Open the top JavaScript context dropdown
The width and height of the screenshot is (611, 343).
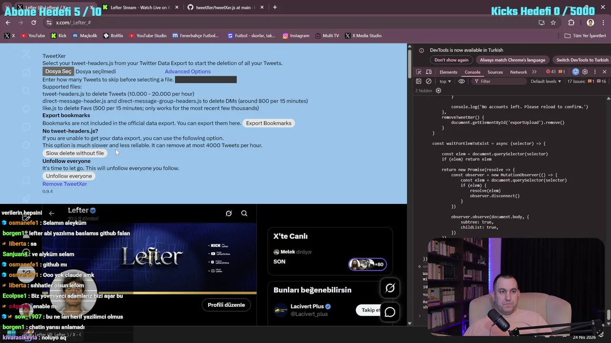point(445,81)
